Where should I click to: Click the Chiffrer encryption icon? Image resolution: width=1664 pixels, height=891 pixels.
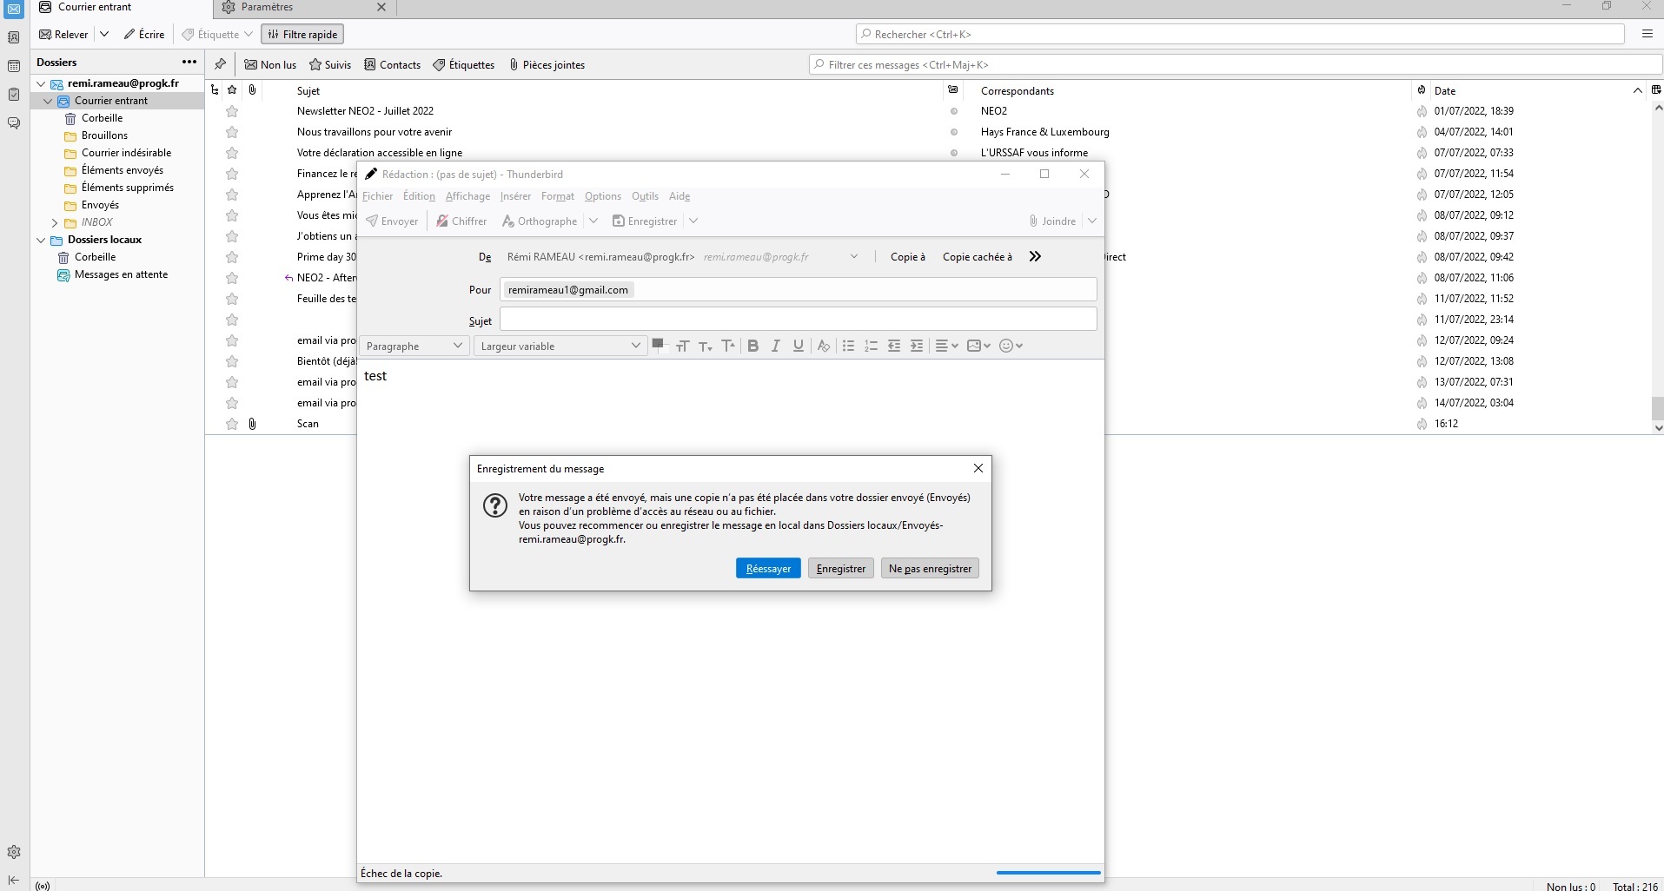461,221
